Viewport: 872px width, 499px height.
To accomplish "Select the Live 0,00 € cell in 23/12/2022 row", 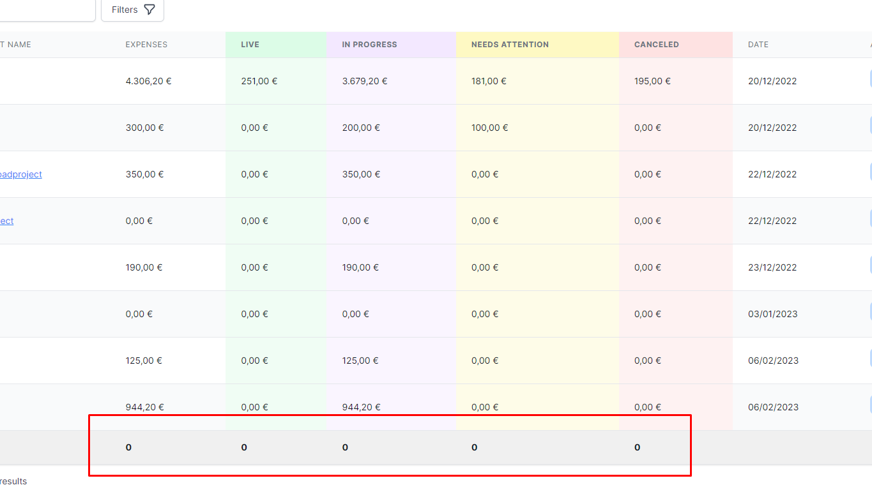I will [x=254, y=267].
